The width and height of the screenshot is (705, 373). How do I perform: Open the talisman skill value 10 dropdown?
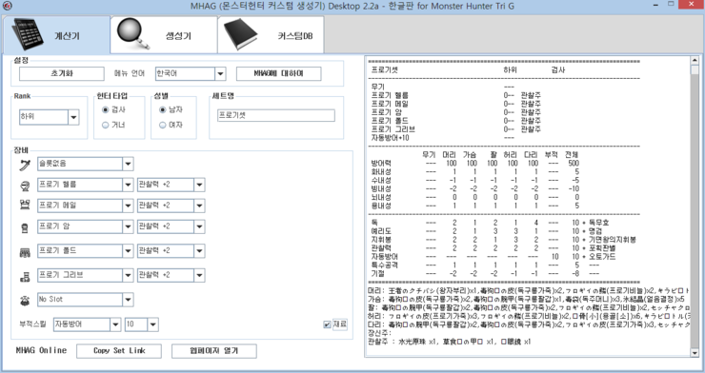[x=152, y=324]
